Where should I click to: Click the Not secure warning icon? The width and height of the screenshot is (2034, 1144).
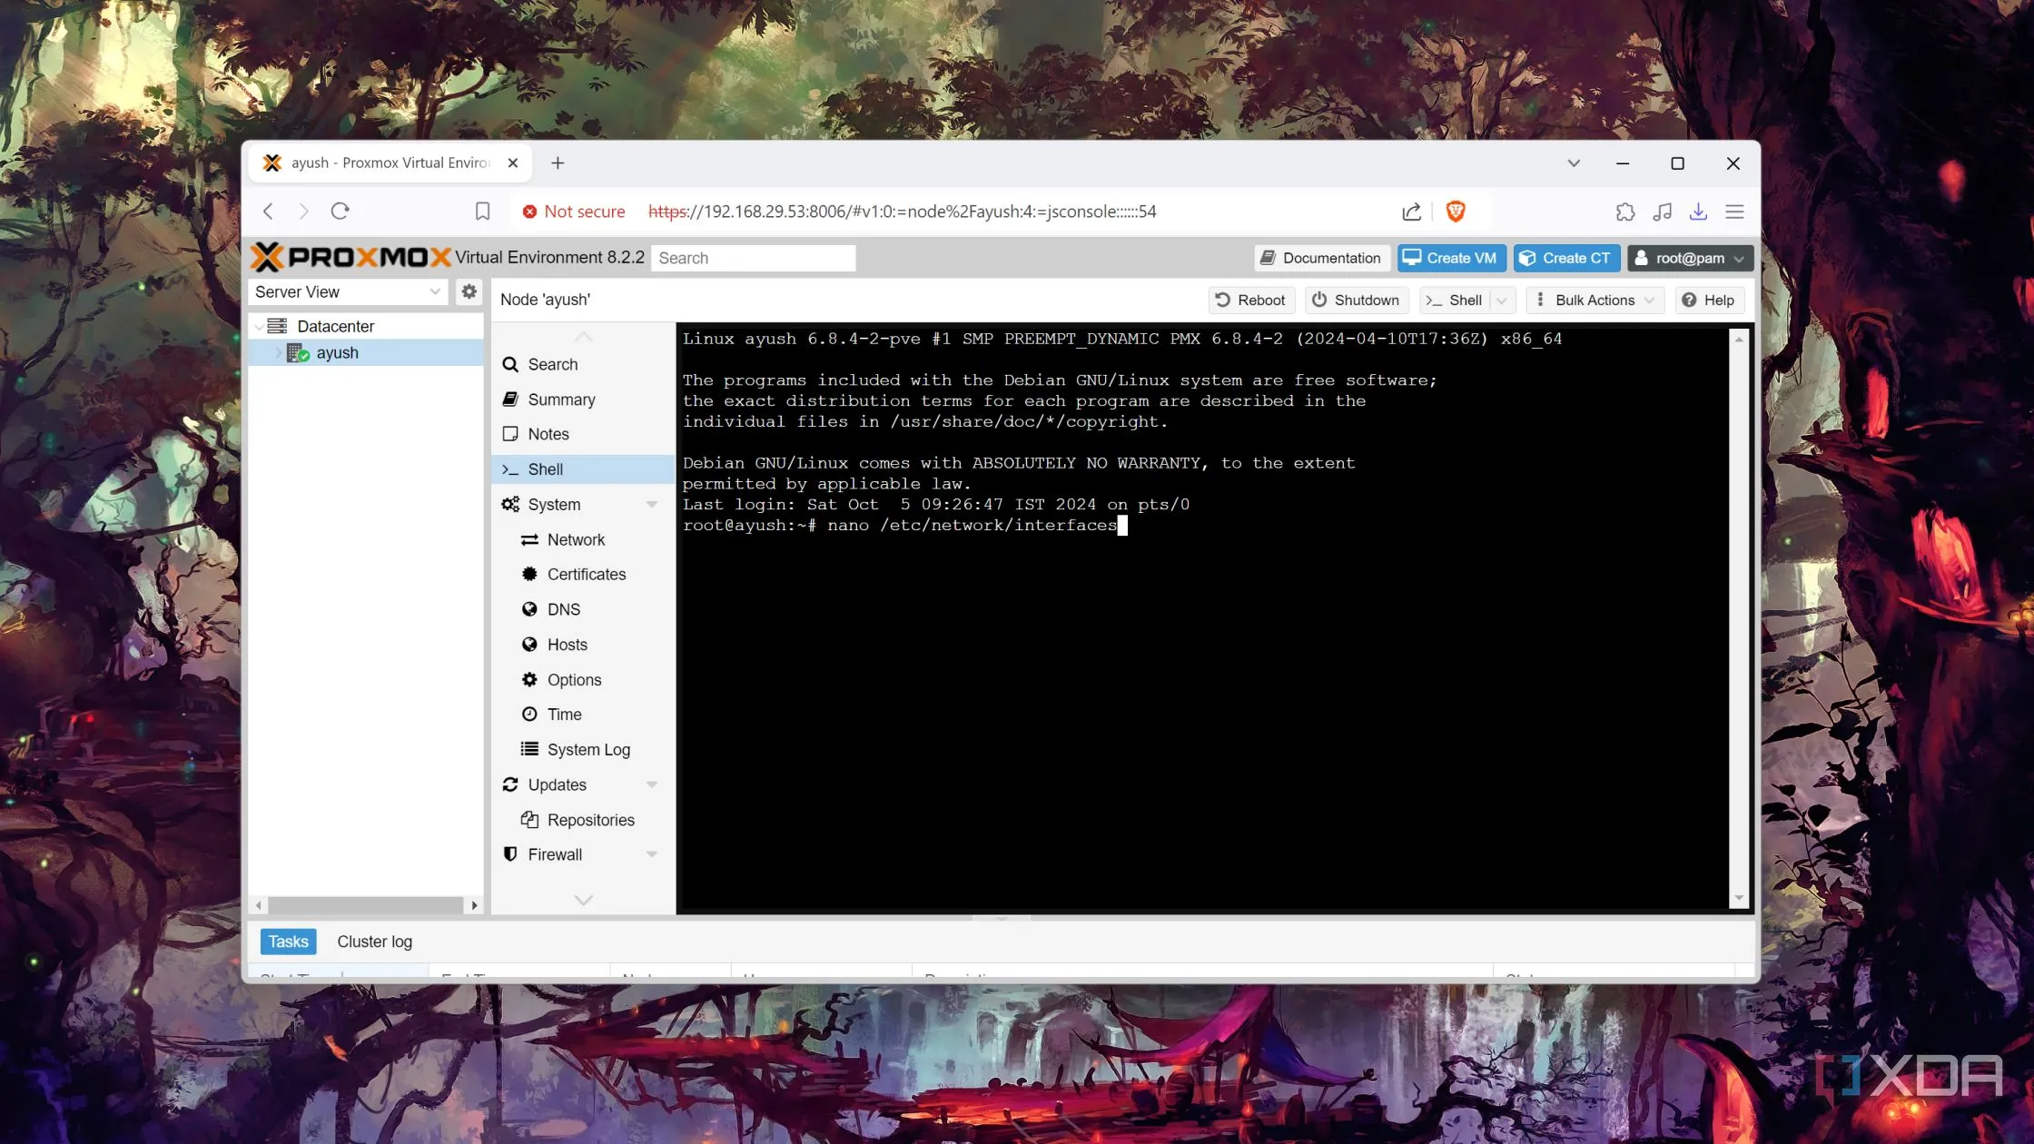[529, 212]
